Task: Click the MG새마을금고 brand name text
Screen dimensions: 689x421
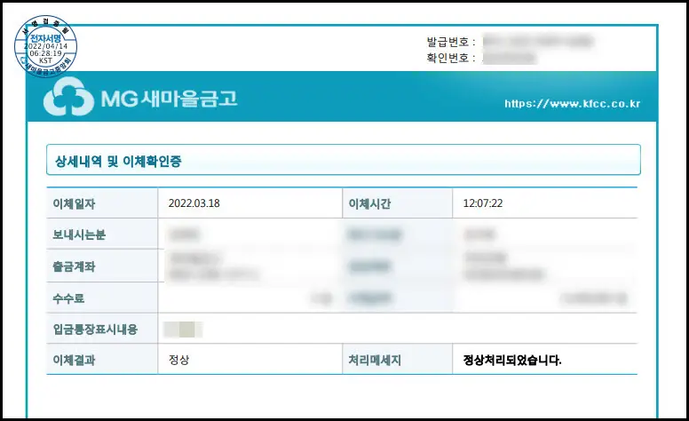Action: (x=170, y=99)
